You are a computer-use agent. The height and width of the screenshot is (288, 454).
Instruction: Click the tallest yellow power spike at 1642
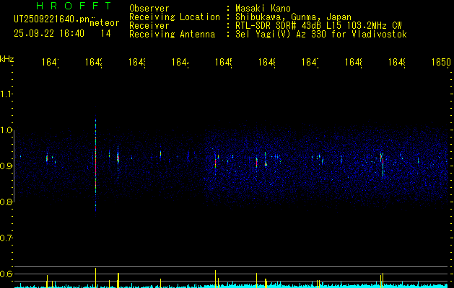click(x=95, y=278)
